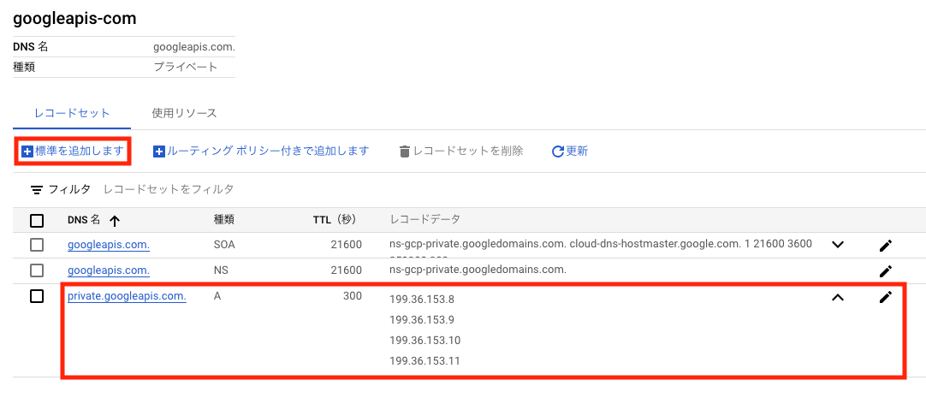Click IP address 199.36.153.9
926x398 pixels.
point(422,320)
